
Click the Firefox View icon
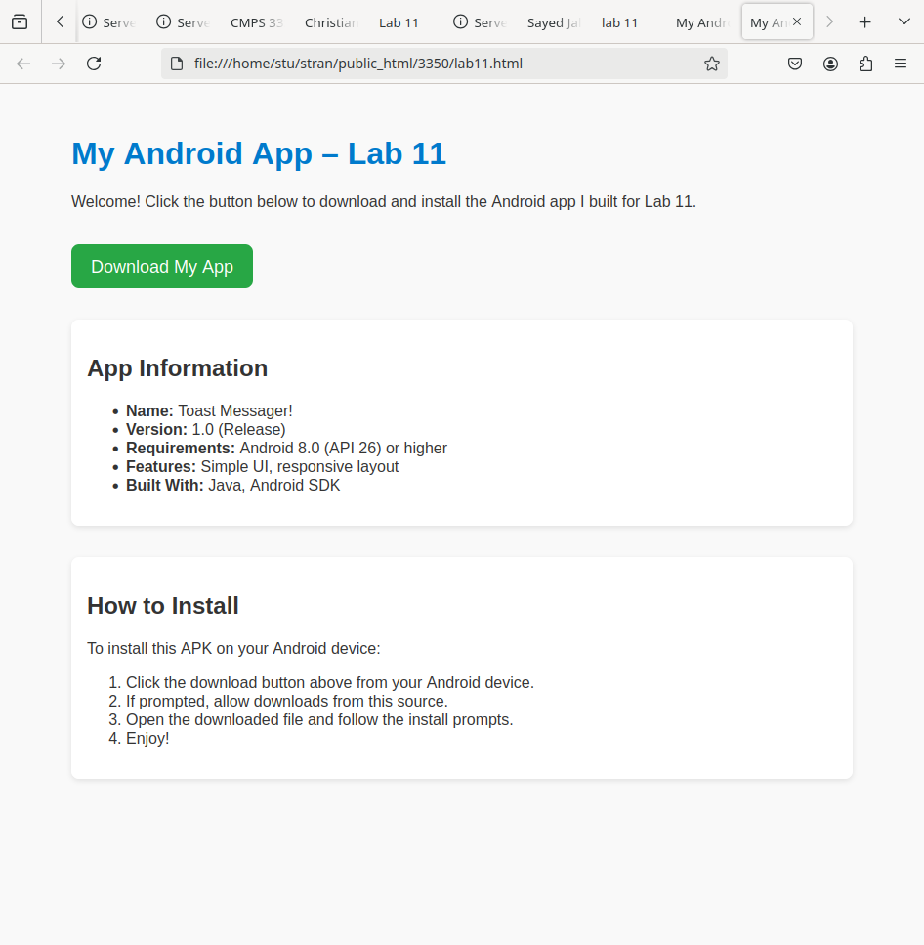point(20,21)
